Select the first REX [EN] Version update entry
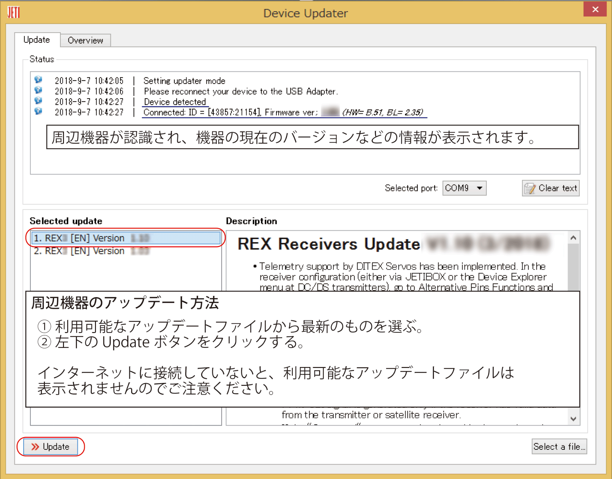612x479 pixels. pyautogui.click(x=126, y=238)
